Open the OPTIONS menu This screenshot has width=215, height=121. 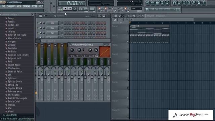26,6
